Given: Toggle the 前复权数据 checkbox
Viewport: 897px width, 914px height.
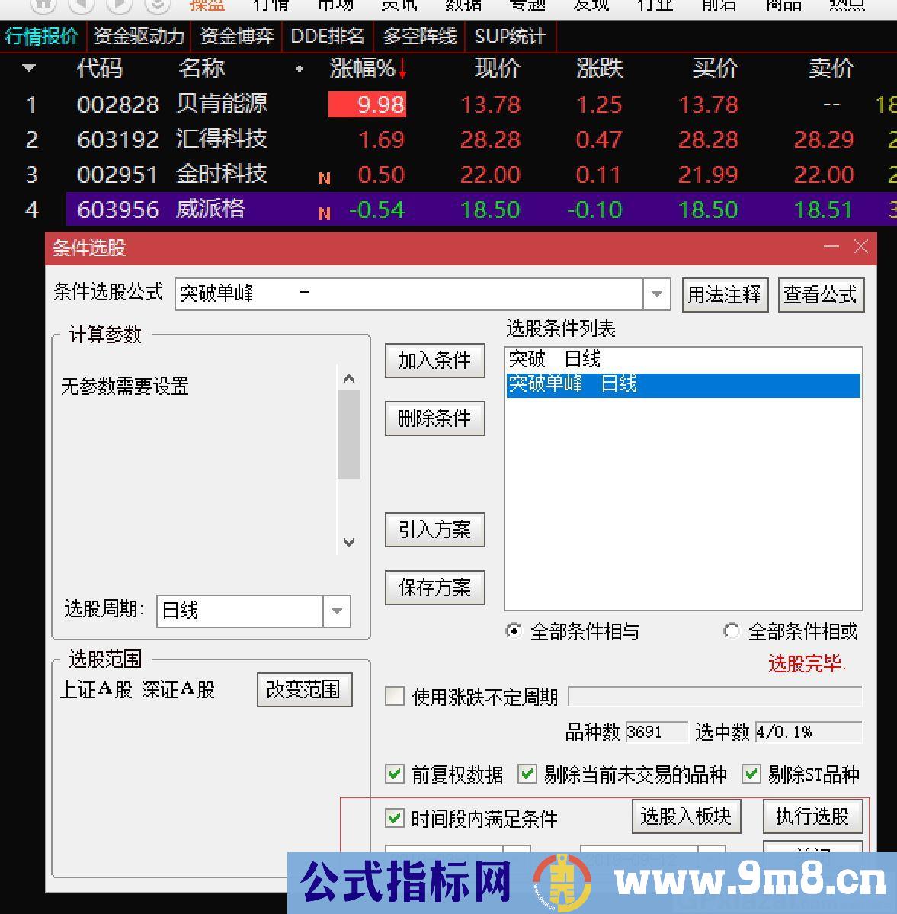Looking at the screenshot, I should (395, 774).
